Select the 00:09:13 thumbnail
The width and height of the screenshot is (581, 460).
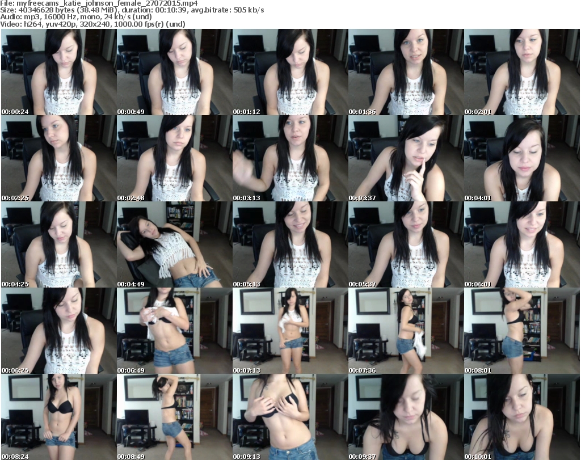pyautogui.click(x=290, y=417)
